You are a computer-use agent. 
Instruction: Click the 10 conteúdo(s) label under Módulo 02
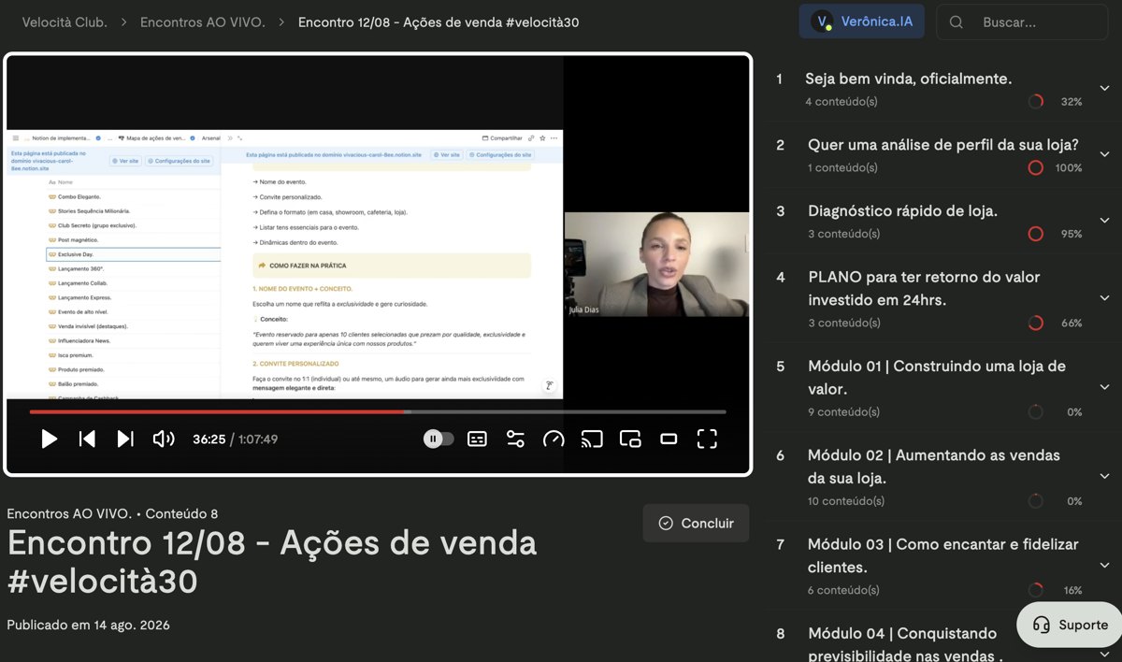pos(846,501)
